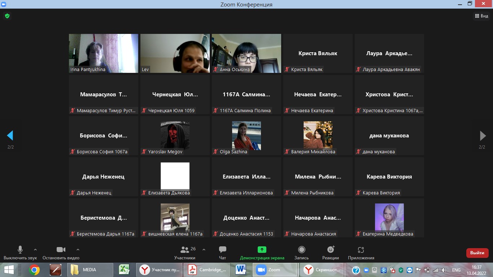Open the ENG language indicator in tray
The image size is (493, 277).
(x=456, y=270)
